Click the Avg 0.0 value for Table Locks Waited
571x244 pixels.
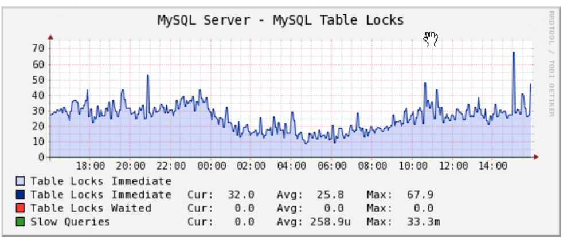tap(334, 208)
